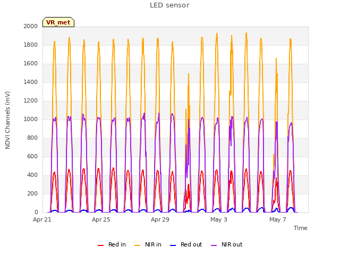Image resolution: width=340 pixels, height=255 pixels.
Task: Click the 'Time' x-axis label
Action: tap(301, 228)
